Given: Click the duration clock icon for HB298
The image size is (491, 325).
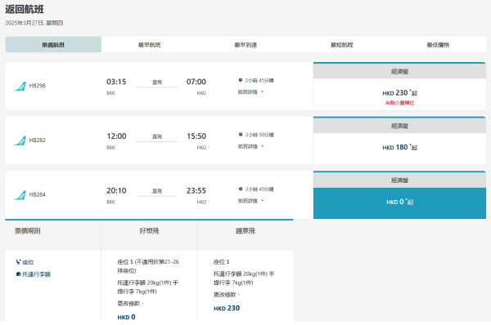Looking at the screenshot, I should coord(241,80).
